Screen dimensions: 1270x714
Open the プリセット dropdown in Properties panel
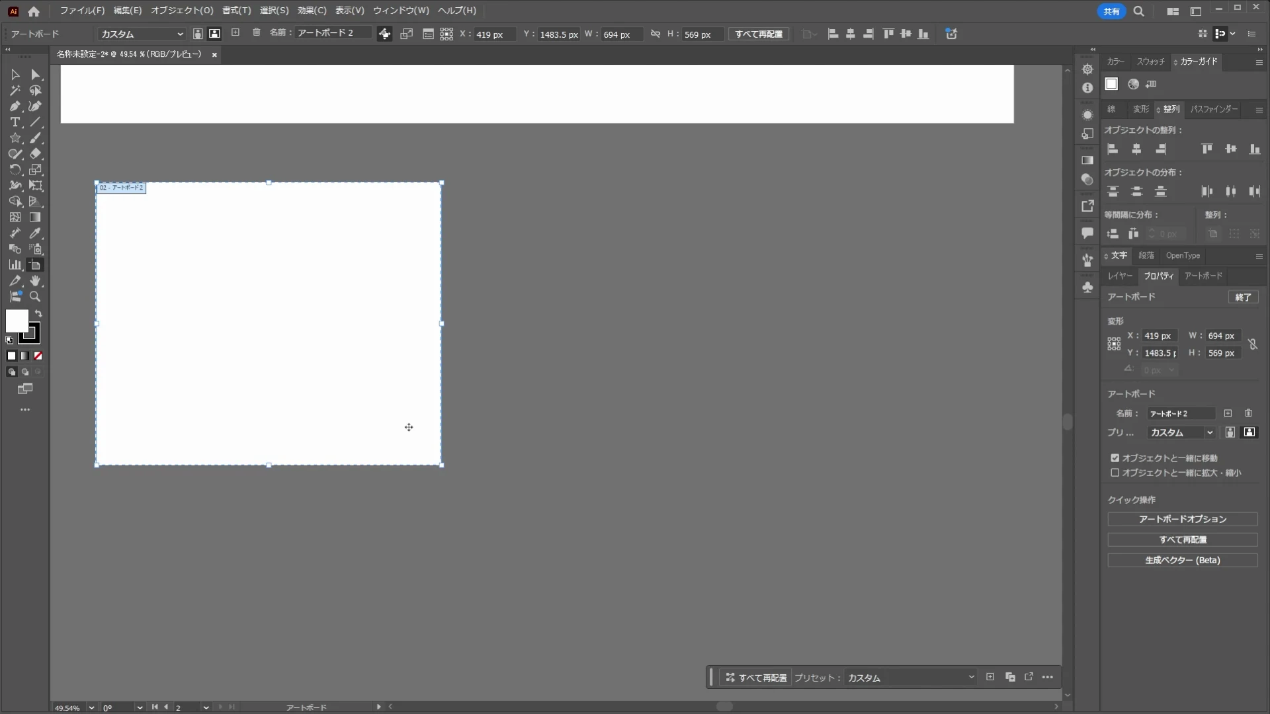click(x=1181, y=432)
